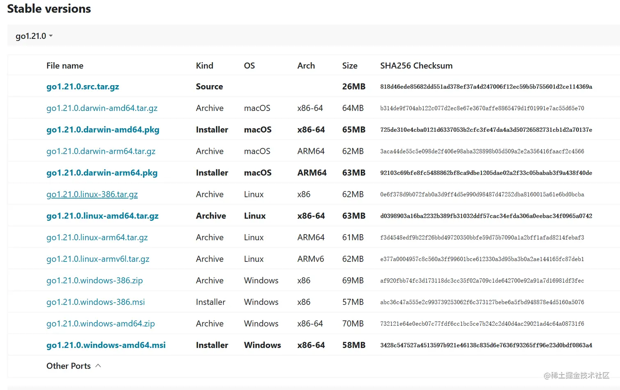The image size is (620, 390).
Task: Click the OS column header
Action: click(x=249, y=65)
